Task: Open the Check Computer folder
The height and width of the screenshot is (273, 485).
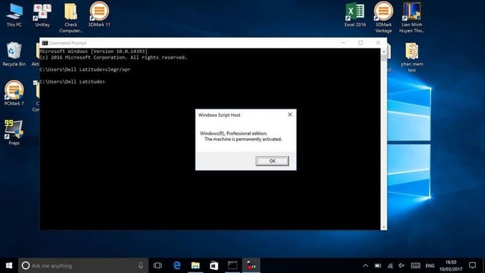Action: pos(71,18)
